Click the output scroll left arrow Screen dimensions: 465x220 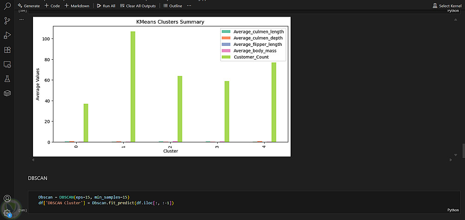[x=33, y=160]
